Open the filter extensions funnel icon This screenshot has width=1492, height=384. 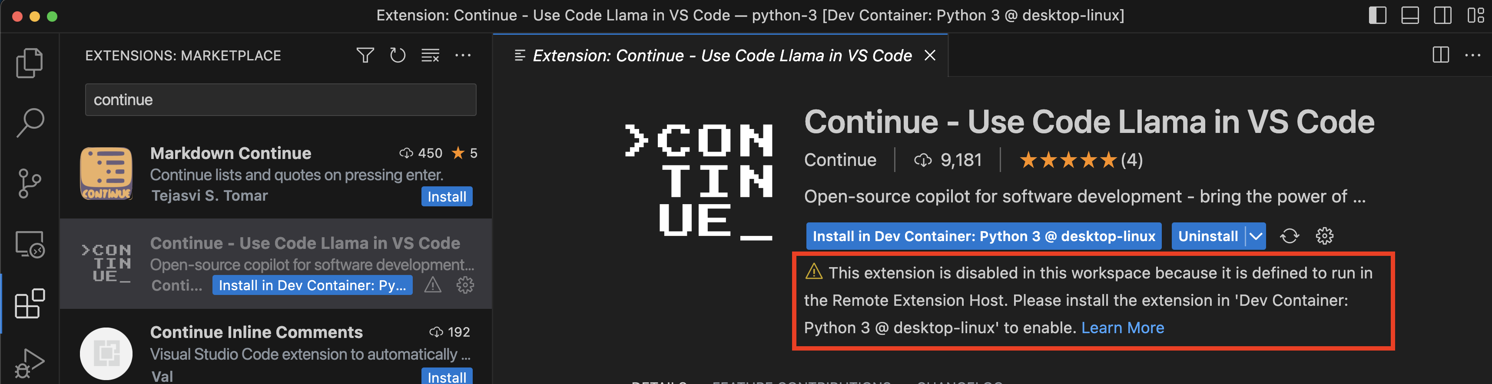pyautogui.click(x=365, y=55)
